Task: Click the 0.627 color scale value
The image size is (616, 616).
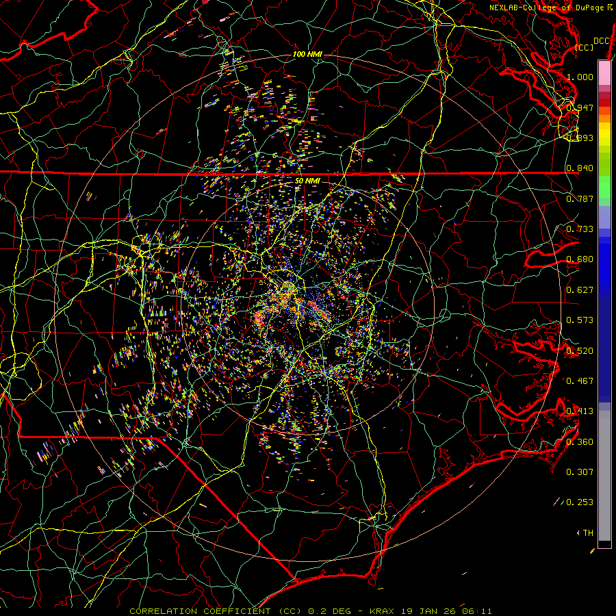Action: click(580, 290)
